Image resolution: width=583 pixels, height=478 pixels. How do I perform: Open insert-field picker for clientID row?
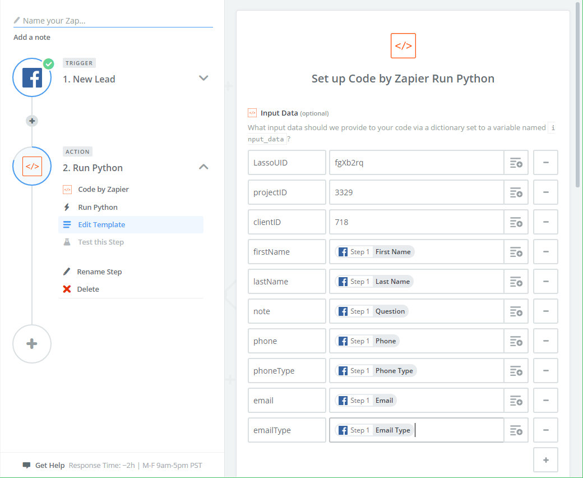(x=516, y=222)
